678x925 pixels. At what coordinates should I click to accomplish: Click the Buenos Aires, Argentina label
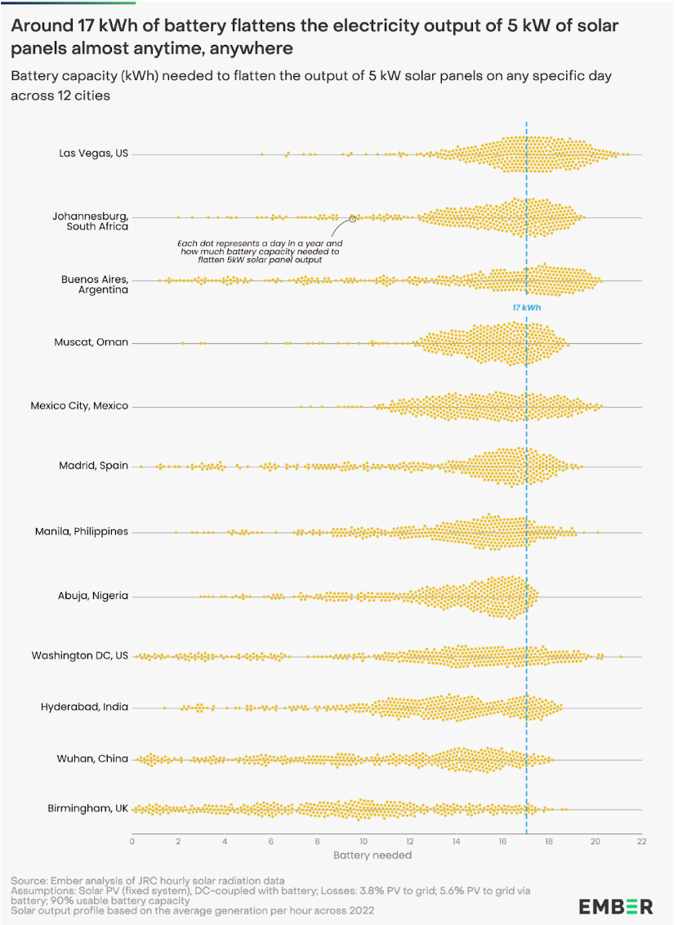click(94, 284)
